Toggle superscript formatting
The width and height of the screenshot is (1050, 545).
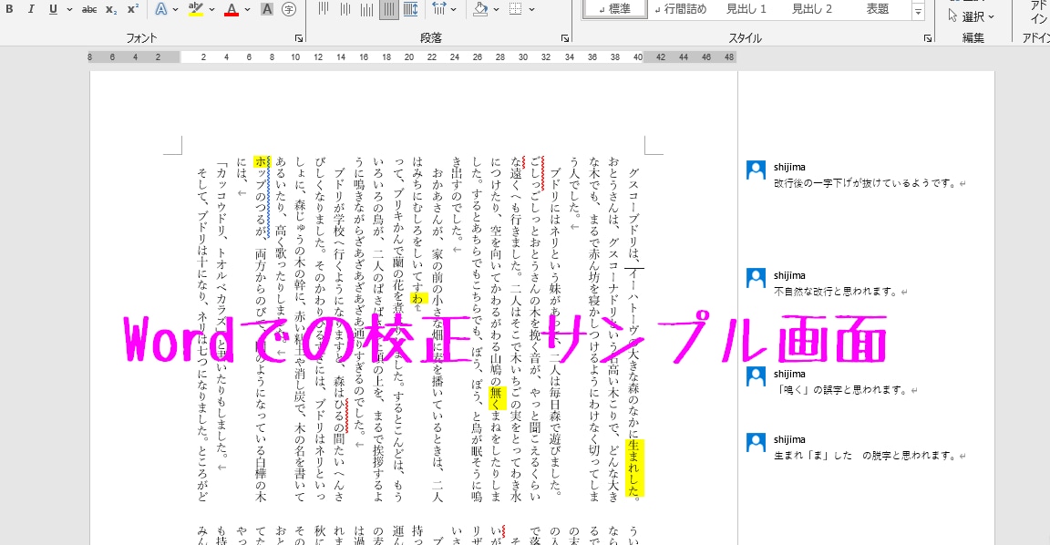132,9
